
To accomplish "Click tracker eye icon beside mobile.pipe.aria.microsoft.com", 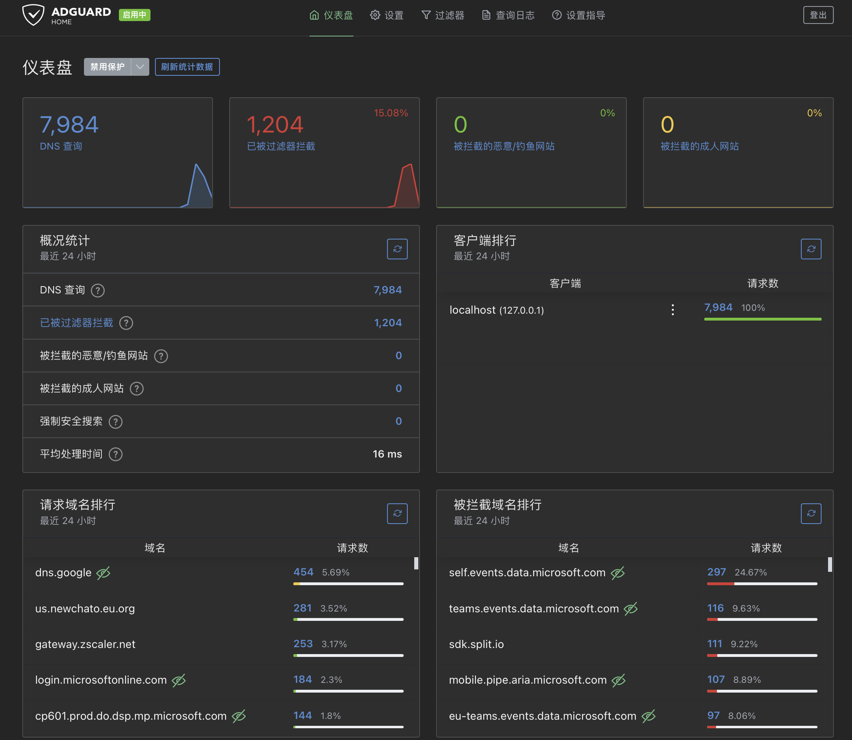I will pos(618,680).
